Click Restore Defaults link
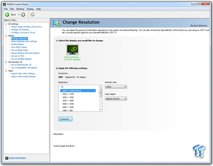This screenshot has height=166, width=213. [x=199, y=26]
